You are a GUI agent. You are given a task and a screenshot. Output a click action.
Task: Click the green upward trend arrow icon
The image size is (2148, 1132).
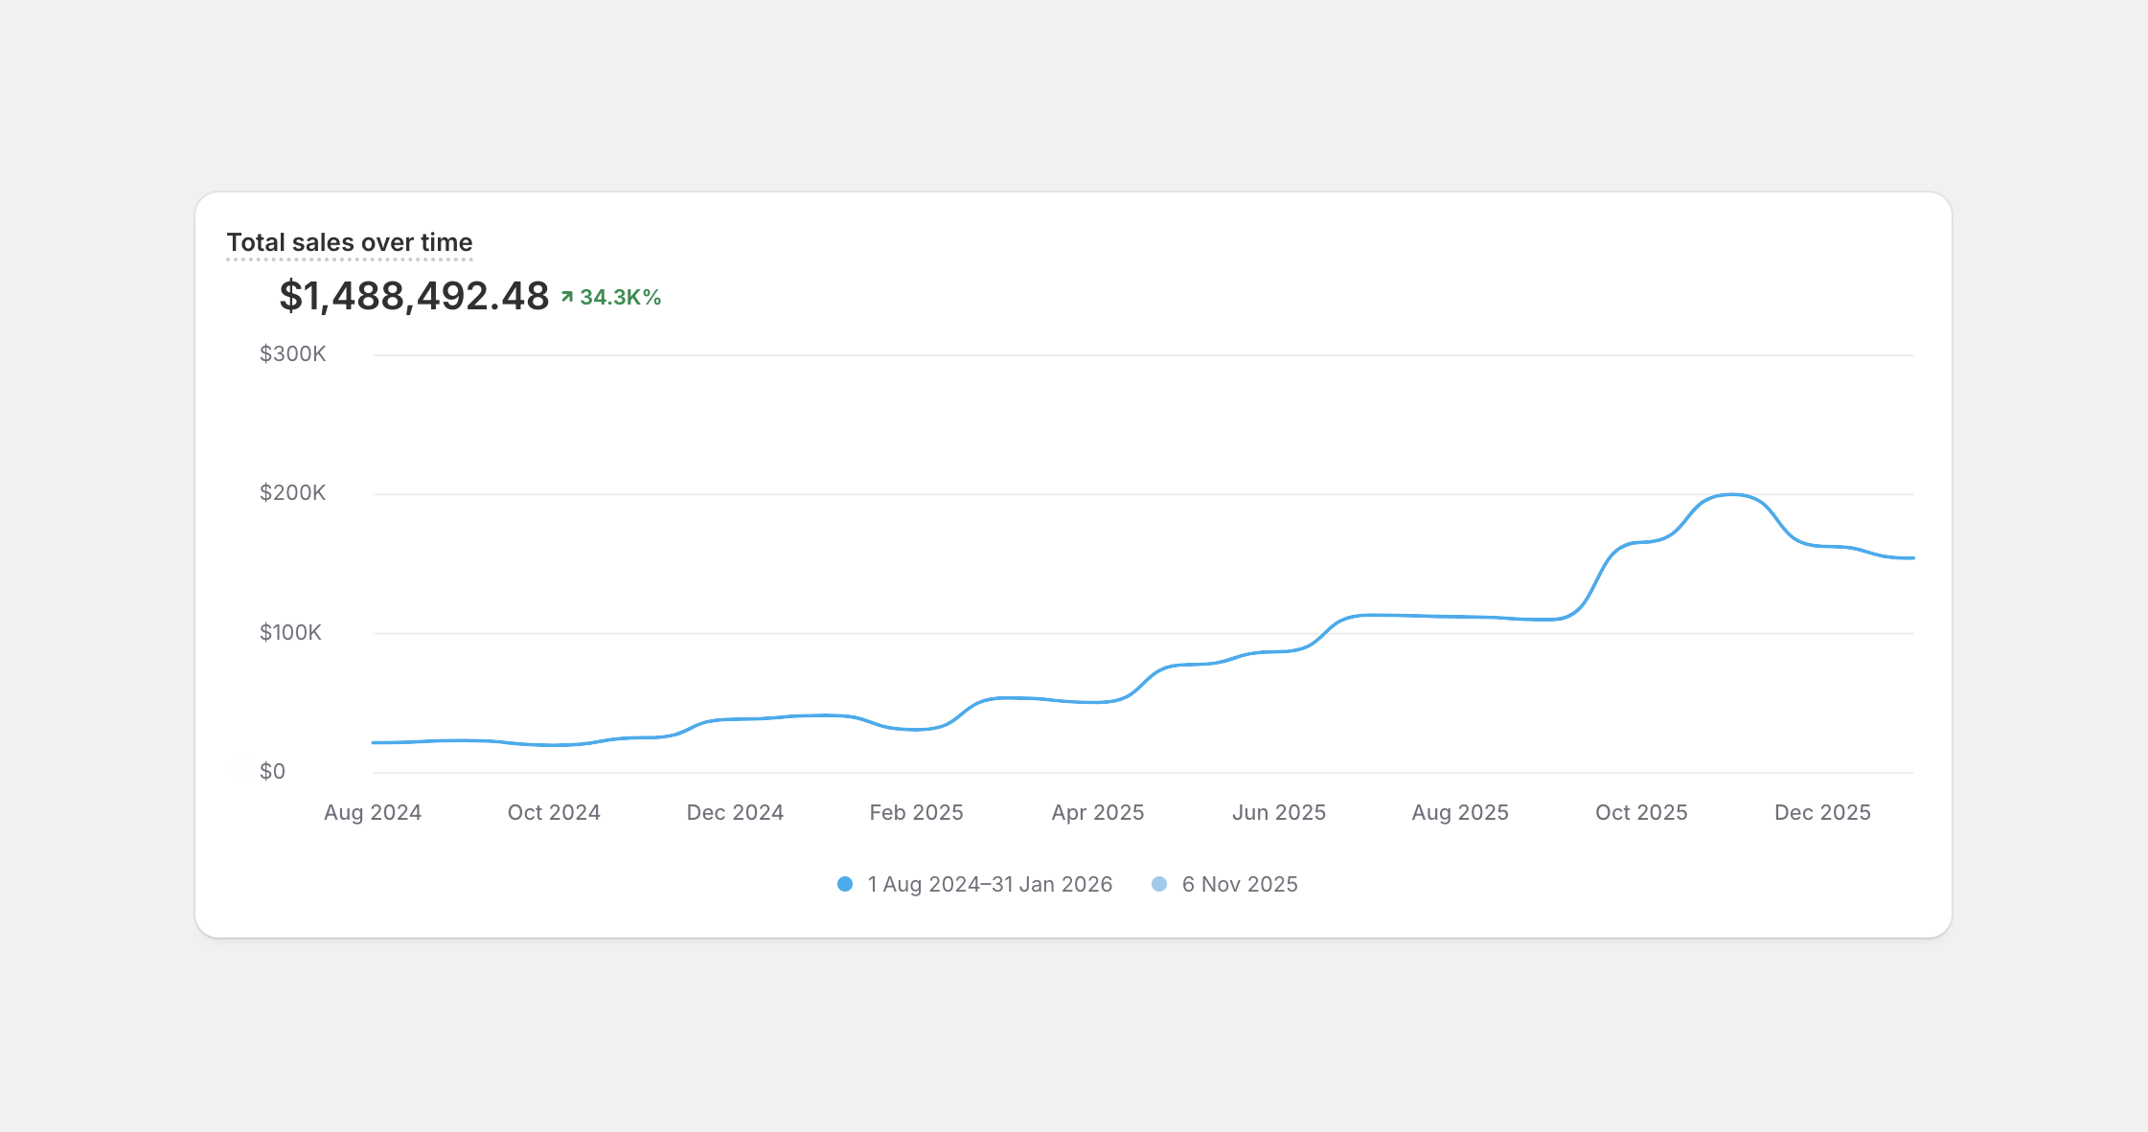tap(567, 297)
